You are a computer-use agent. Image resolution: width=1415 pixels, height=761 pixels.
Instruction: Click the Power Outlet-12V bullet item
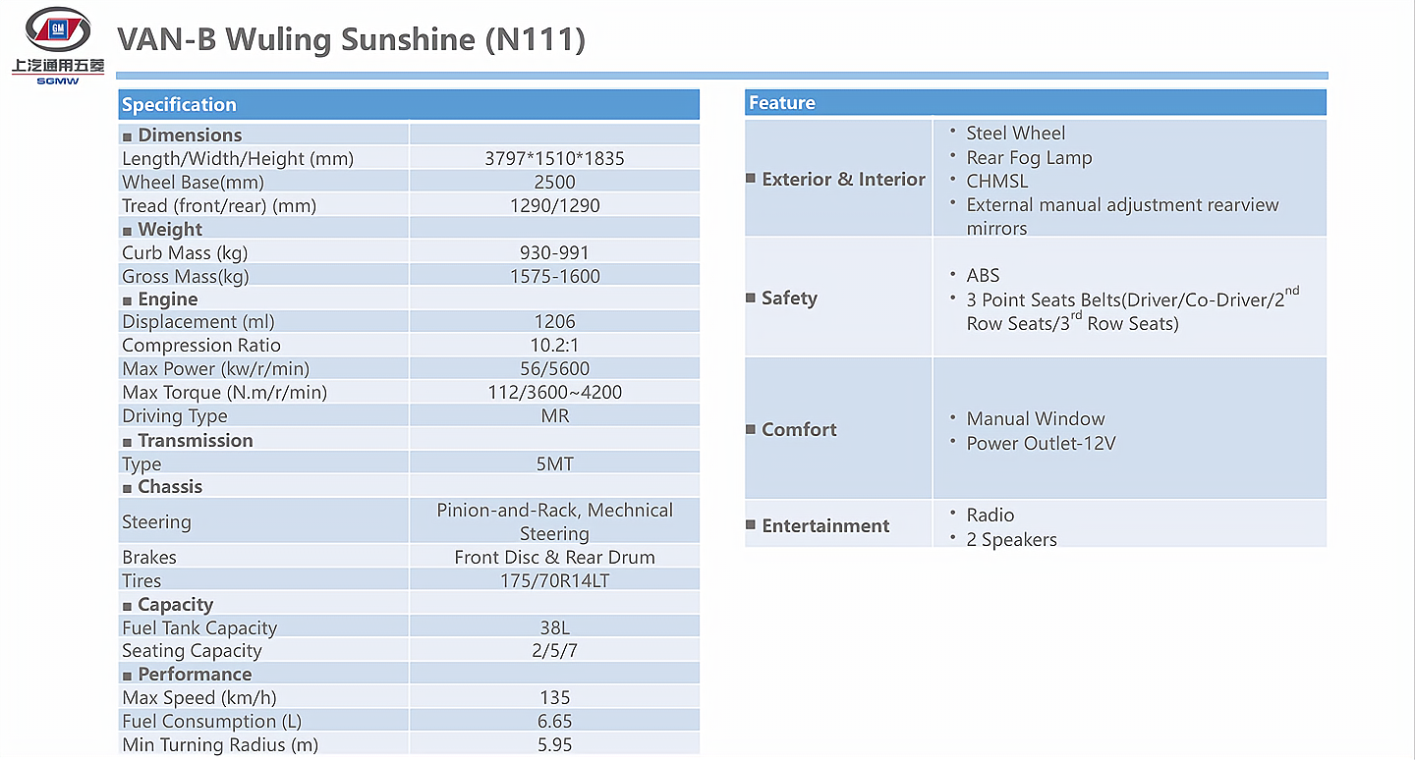[x=1041, y=443]
